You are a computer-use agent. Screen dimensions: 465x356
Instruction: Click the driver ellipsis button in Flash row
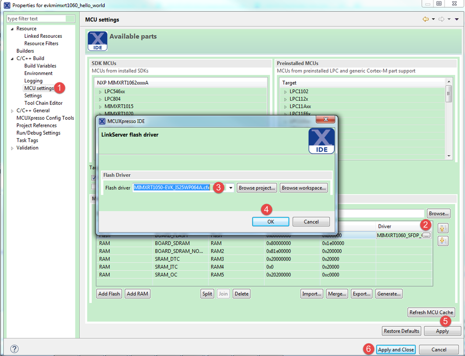[426, 235]
